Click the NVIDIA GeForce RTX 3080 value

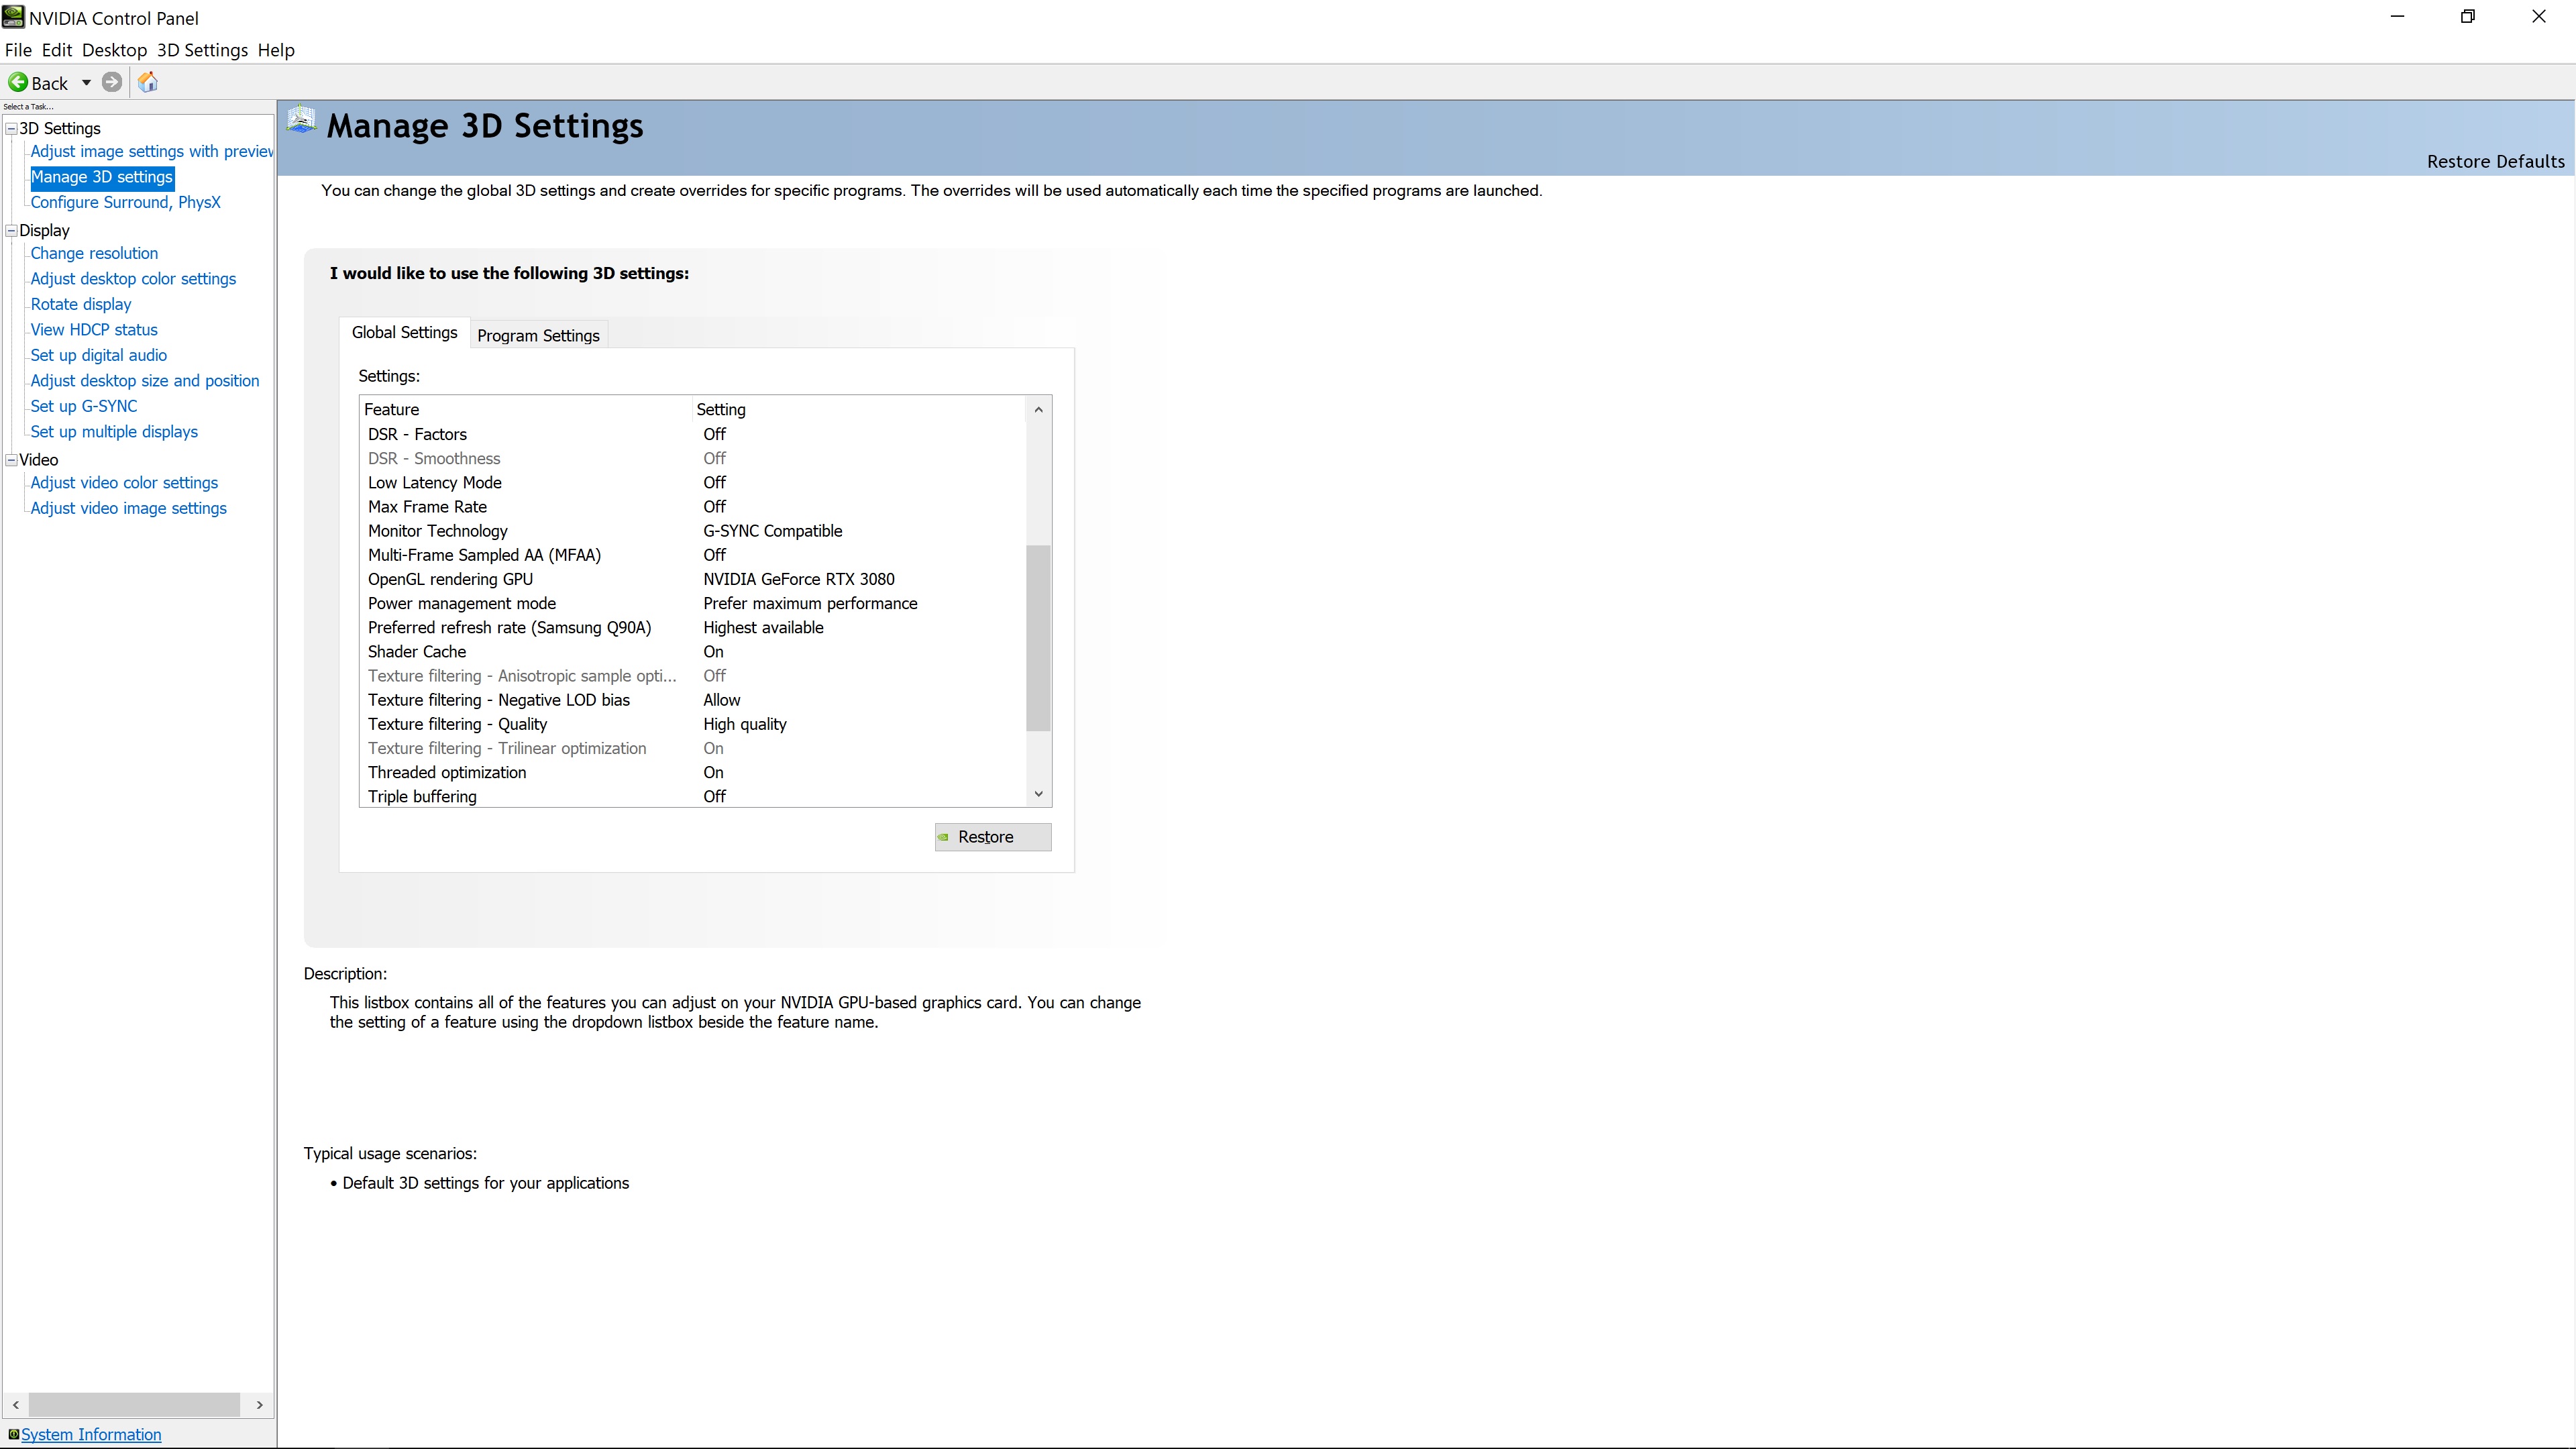coord(799,579)
